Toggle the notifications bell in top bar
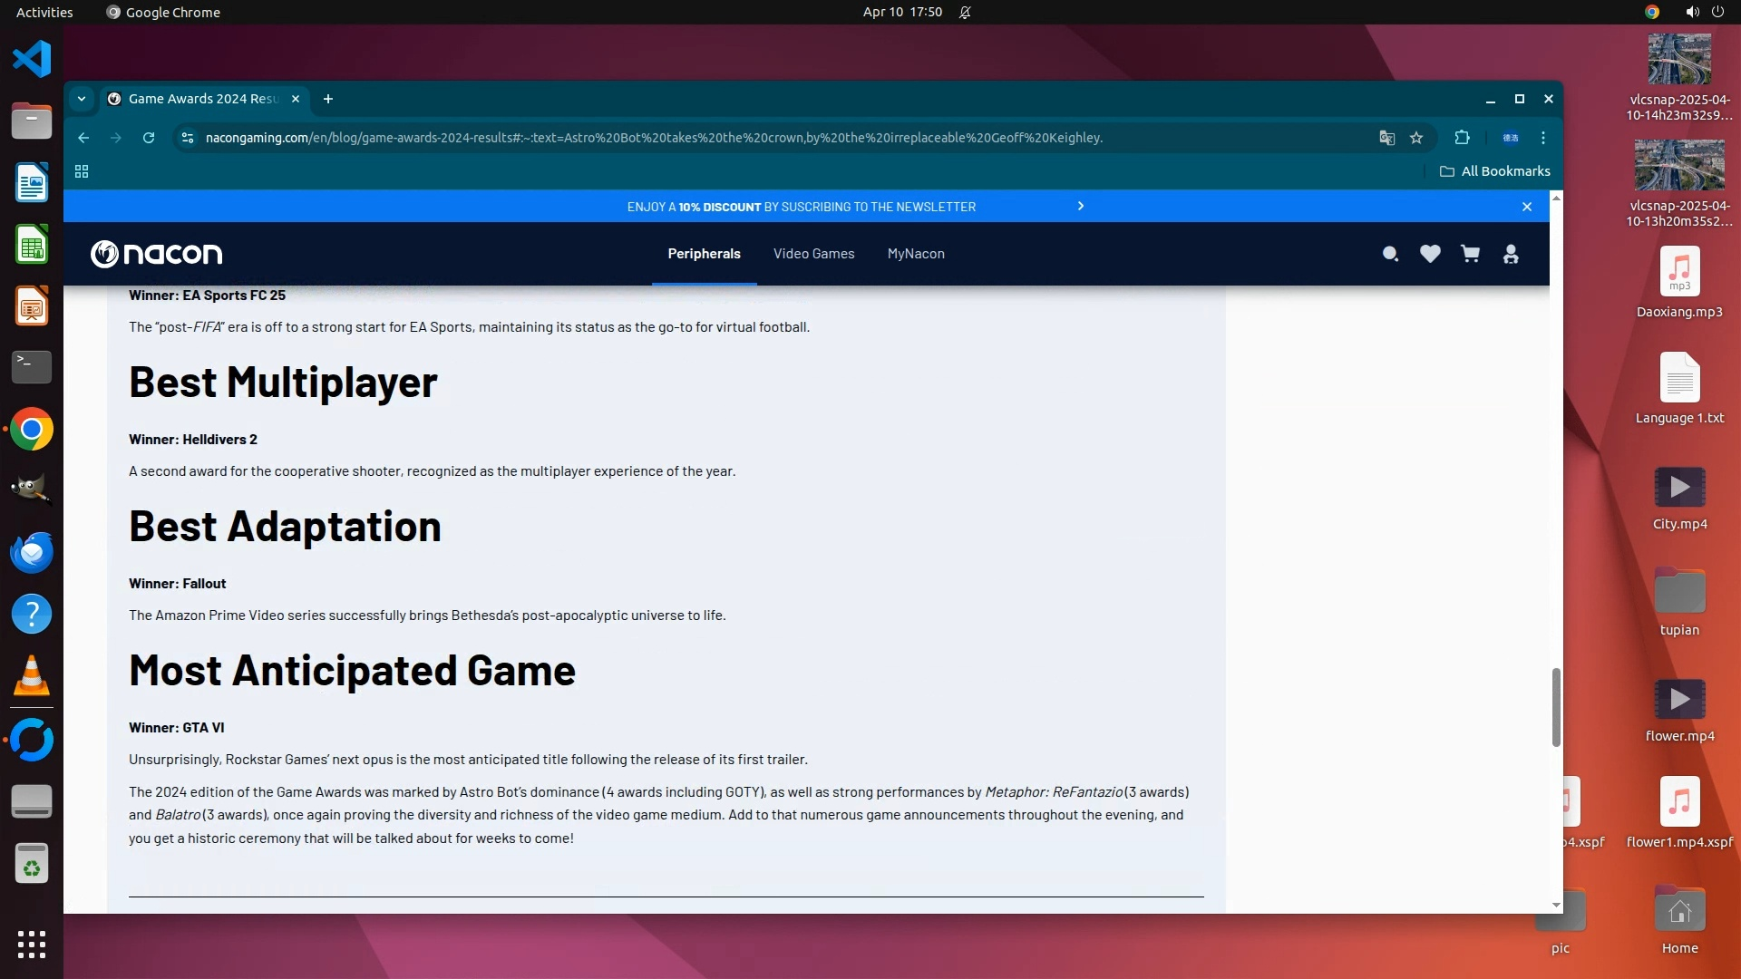This screenshot has height=979, width=1741. [x=965, y=12]
